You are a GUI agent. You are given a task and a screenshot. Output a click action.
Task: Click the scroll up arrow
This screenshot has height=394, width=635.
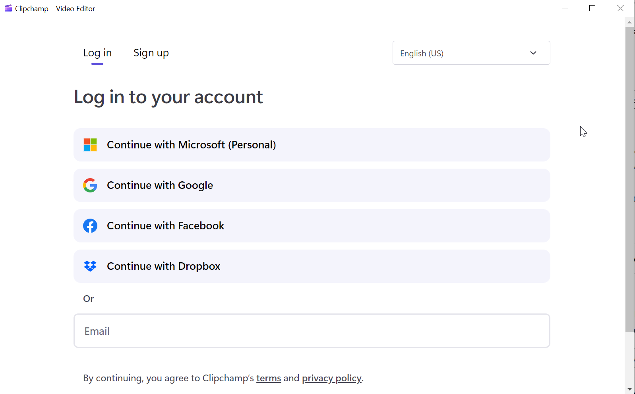pos(629,22)
